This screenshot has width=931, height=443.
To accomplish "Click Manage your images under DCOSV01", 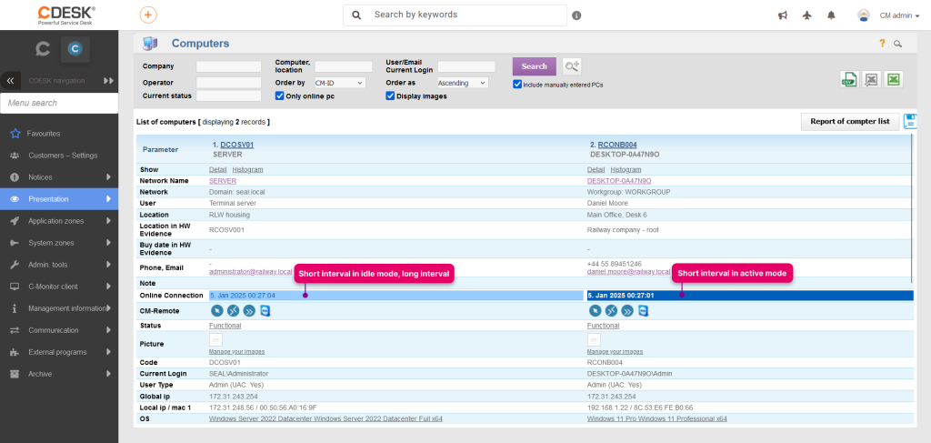I will pos(237,351).
